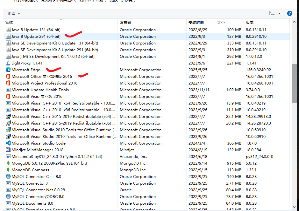Click Java(TM) SE Development Kit 17.0.12 icon

pos(8,56)
